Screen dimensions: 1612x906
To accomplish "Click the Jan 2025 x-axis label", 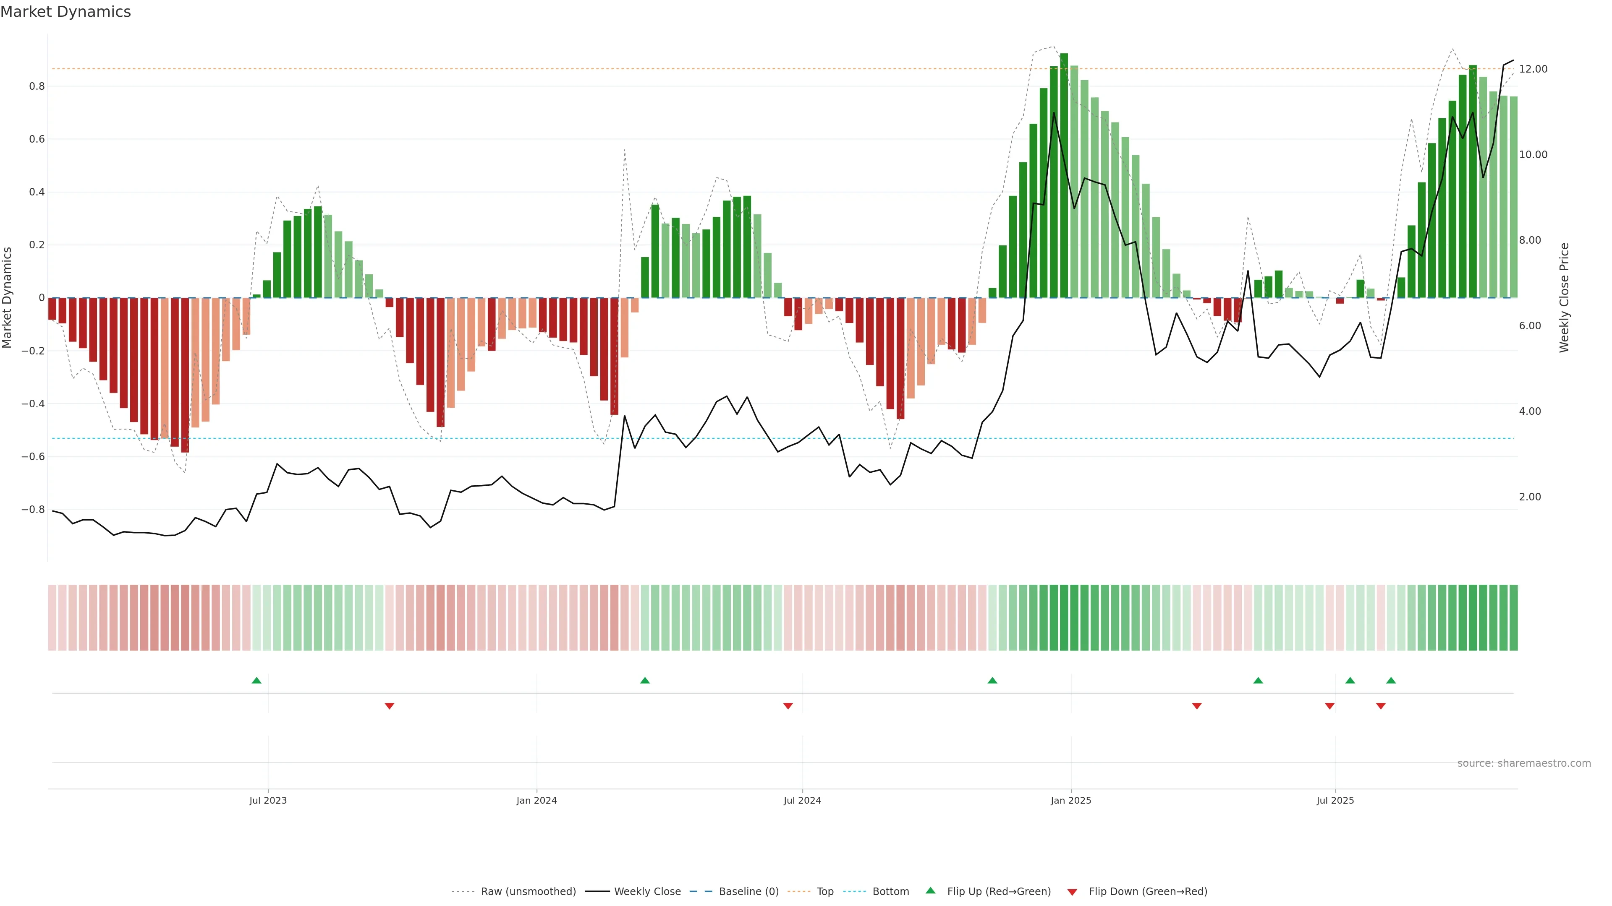I will pos(1071,800).
